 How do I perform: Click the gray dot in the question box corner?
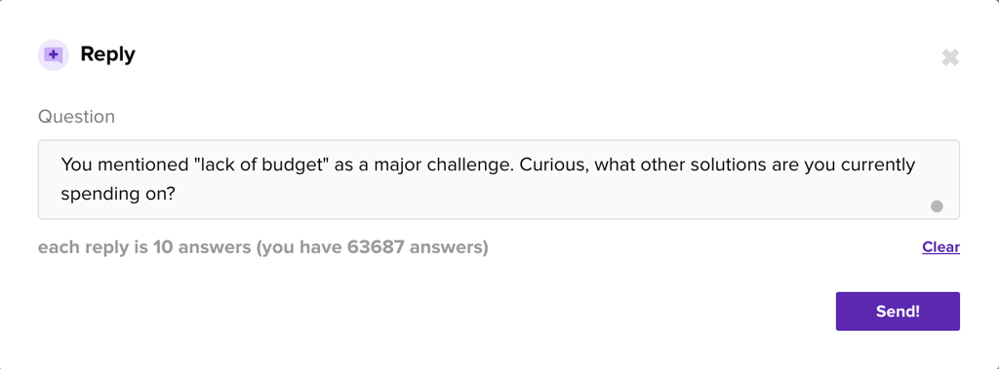point(937,206)
